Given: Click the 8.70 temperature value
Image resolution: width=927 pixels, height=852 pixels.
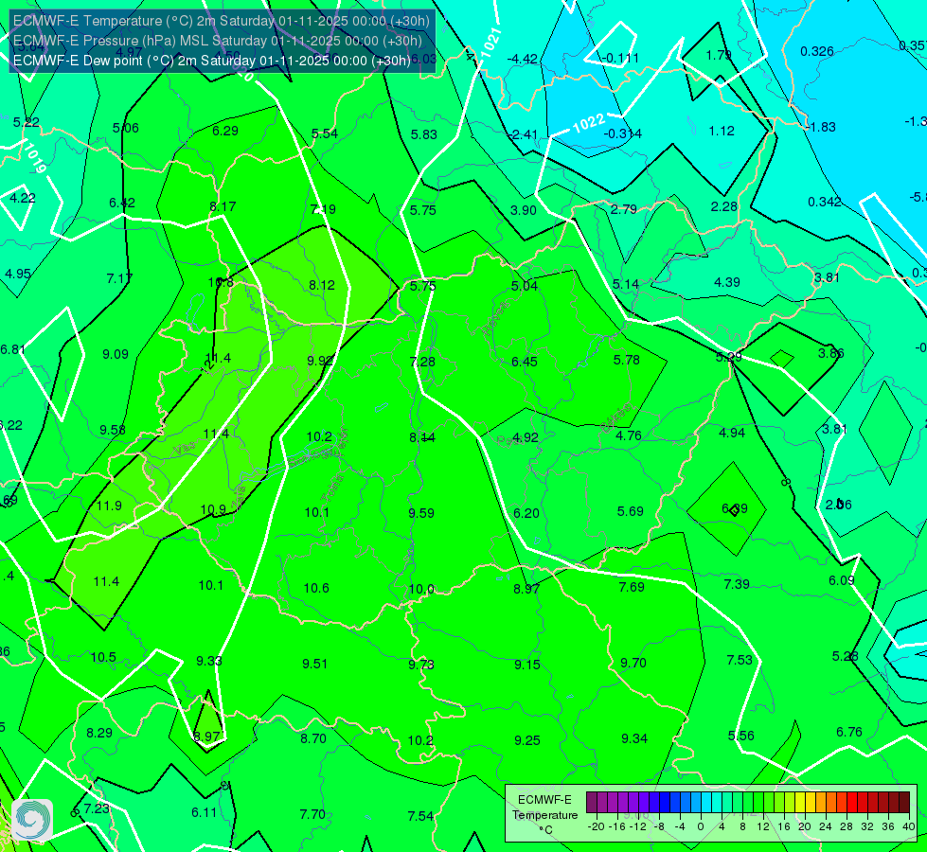Looking at the screenshot, I should coord(313,738).
